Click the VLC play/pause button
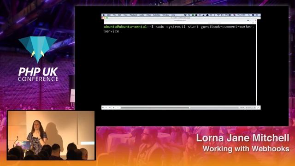The width and height of the screenshot is (295, 166). click(x=106, y=107)
